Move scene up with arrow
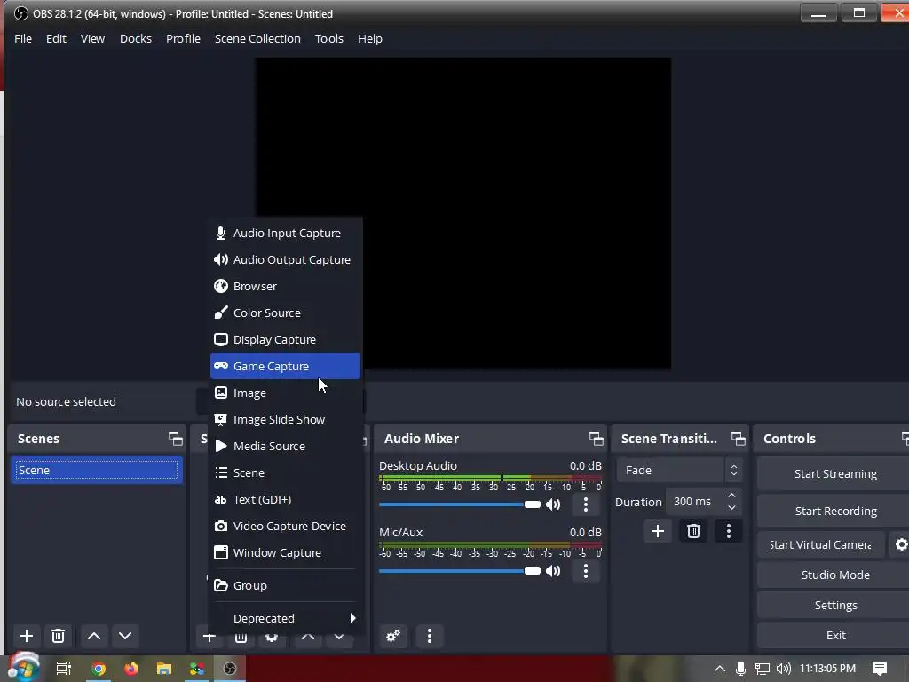Screen dimensions: 909x682 pos(94,636)
